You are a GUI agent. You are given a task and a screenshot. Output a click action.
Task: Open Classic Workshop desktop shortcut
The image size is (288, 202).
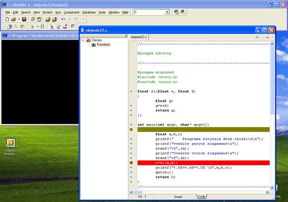(11, 143)
